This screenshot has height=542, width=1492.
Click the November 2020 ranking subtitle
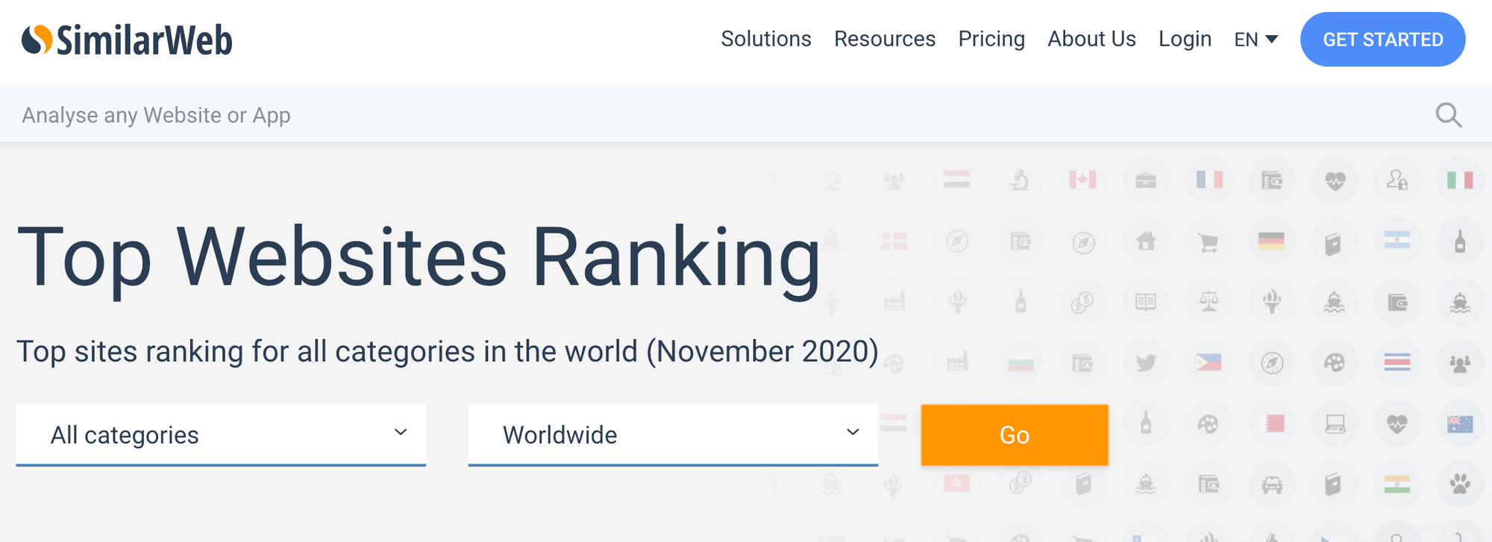click(x=448, y=351)
